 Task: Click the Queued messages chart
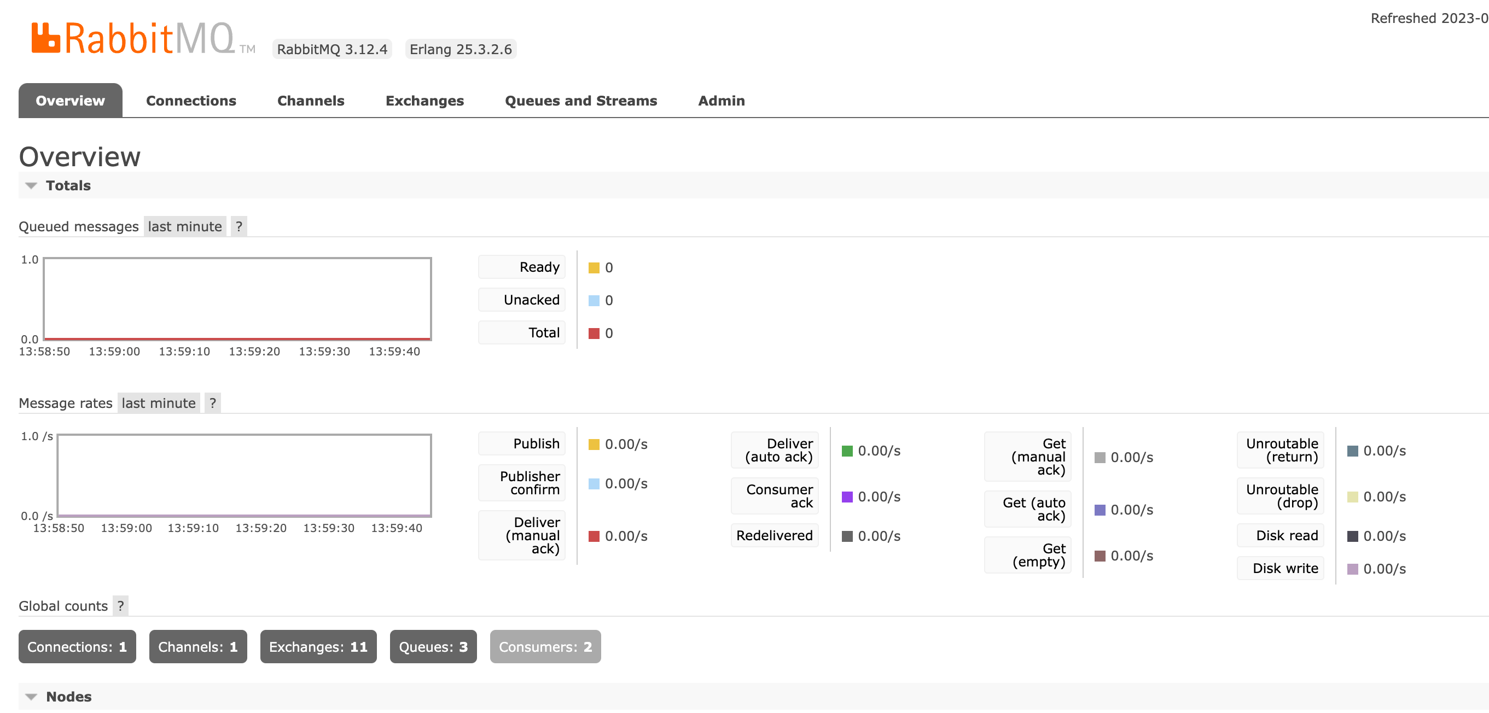point(237,299)
